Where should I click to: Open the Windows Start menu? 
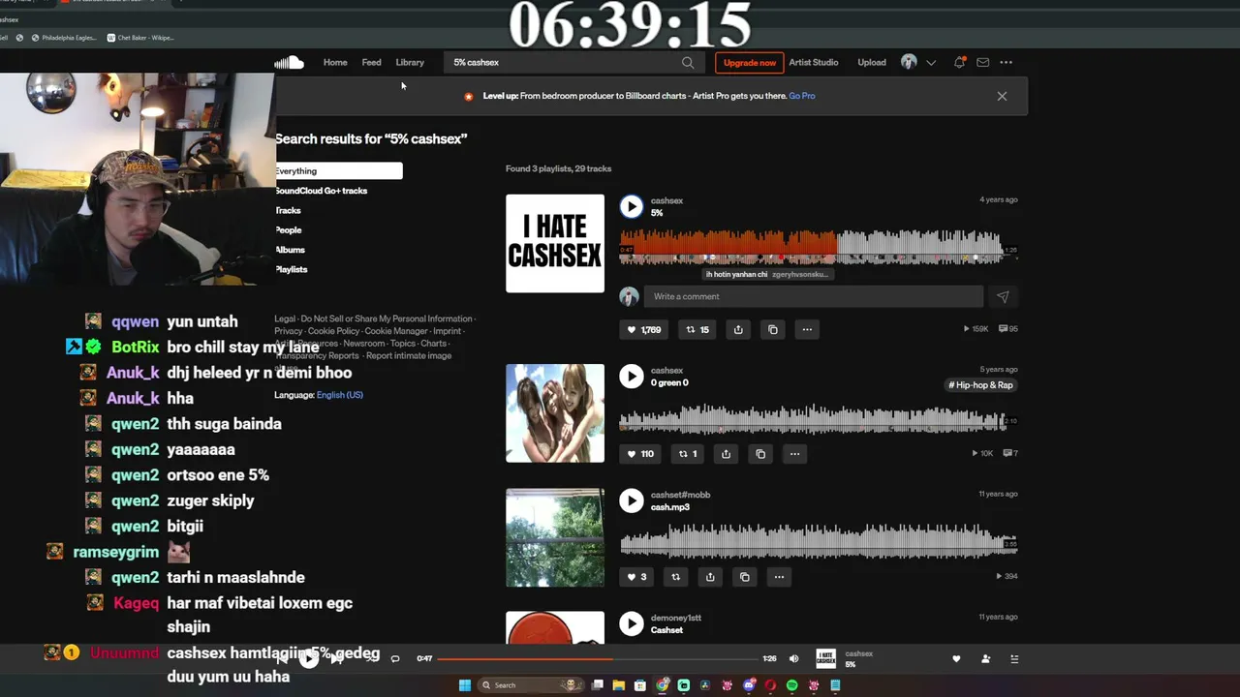(465, 685)
